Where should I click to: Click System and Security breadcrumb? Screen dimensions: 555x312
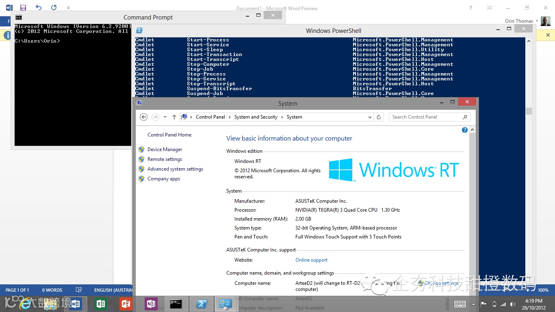pyautogui.click(x=256, y=117)
